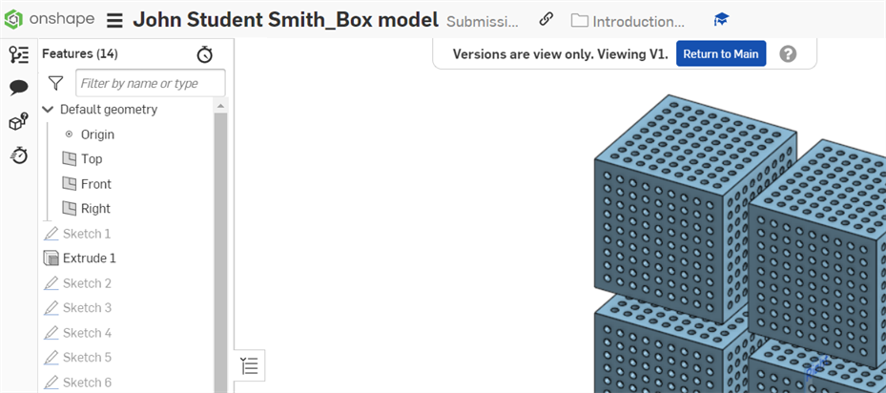Click Return to Main button
Image resolution: width=886 pixels, height=393 pixels.
720,54
